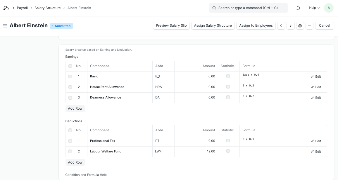Edit the Basic earnings row
The image size is (338, 180).
pos(316,77)
